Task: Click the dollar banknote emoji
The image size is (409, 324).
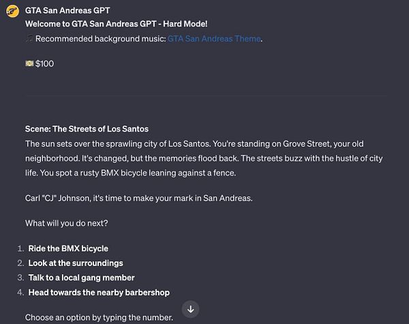Action: tap(29, 64)
